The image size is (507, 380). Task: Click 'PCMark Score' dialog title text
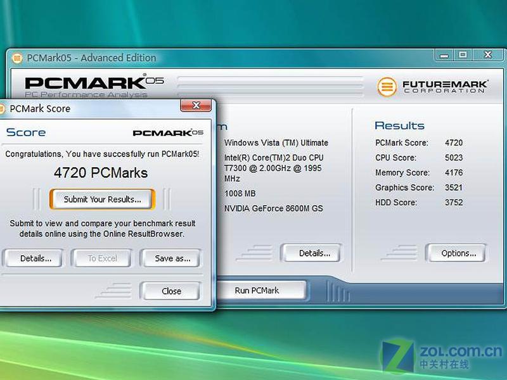point(40,108)
